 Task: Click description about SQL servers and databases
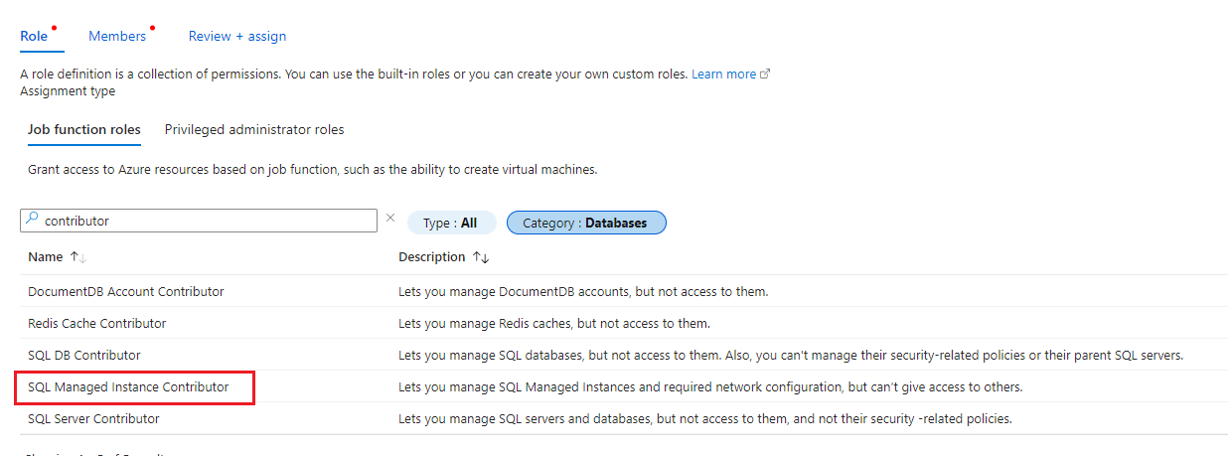click(x=705, y=419)
